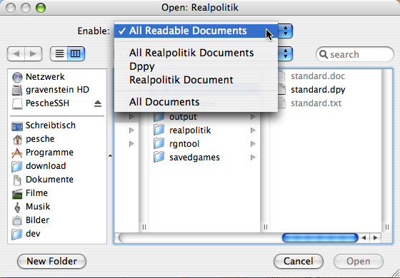
Task: Click the folder path popup arrows
Action: [x=286, y=53]
